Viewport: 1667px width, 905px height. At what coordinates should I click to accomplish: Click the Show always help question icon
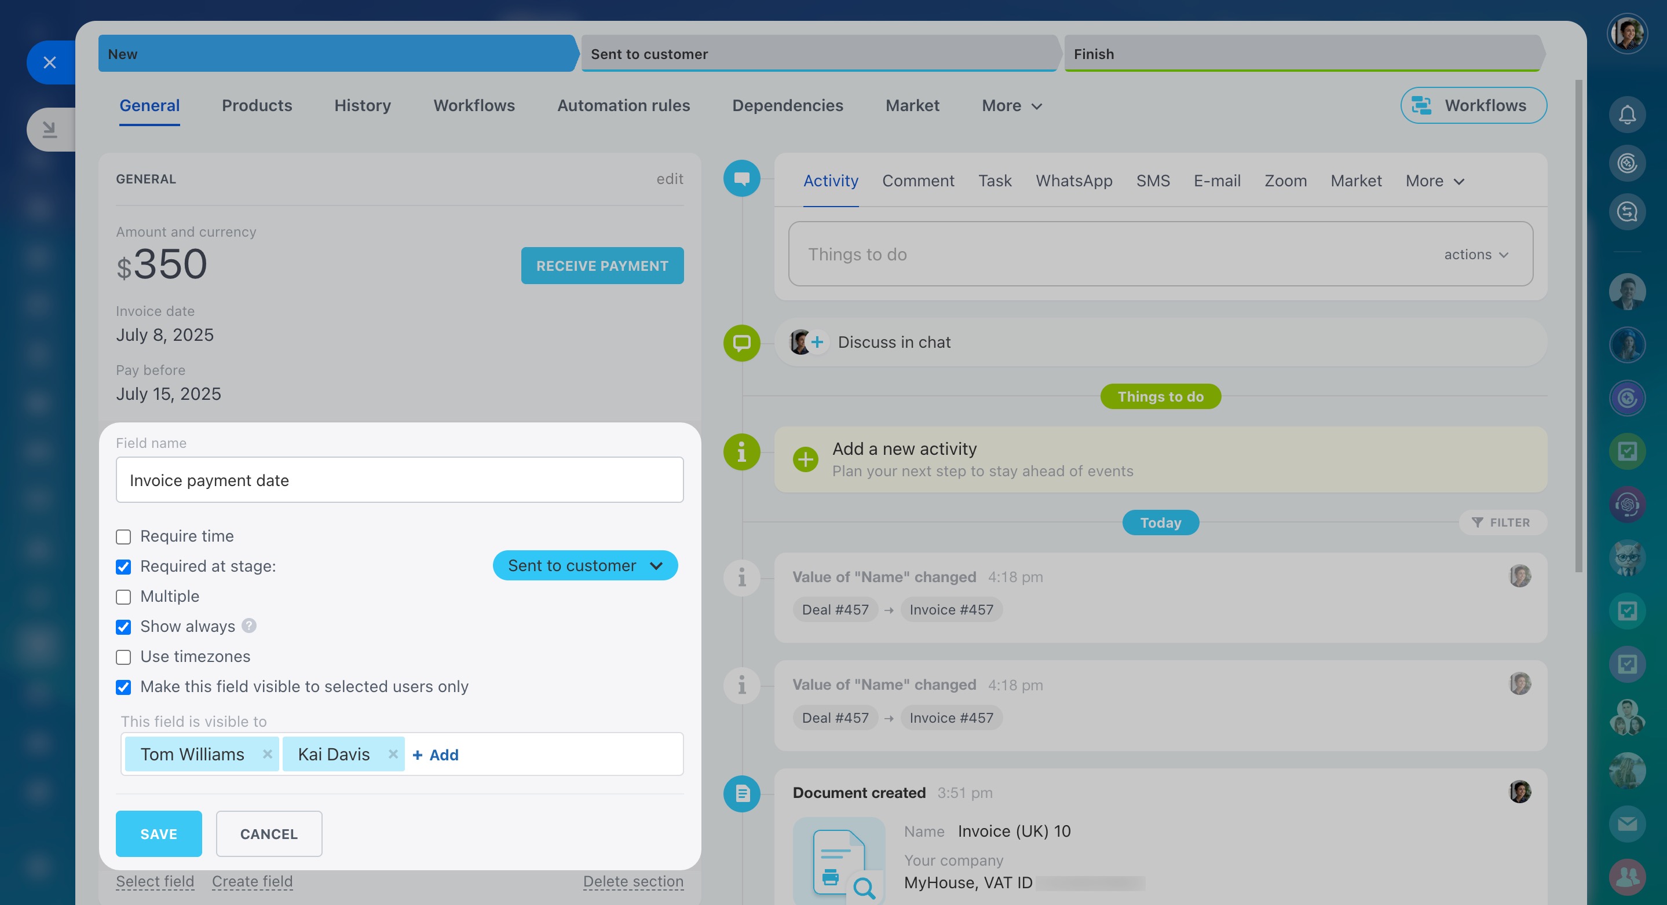tap(249, 626)
